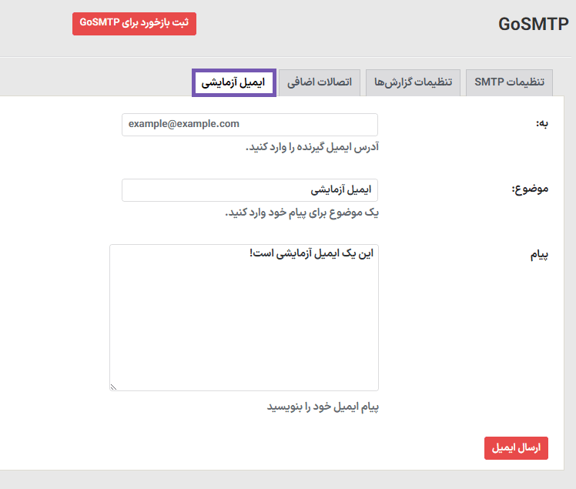The width and height of the screenshot is (576, 489).
Task: Select the 'اتصالات اضافی' additional connections tab
Action: pos(320,82)
